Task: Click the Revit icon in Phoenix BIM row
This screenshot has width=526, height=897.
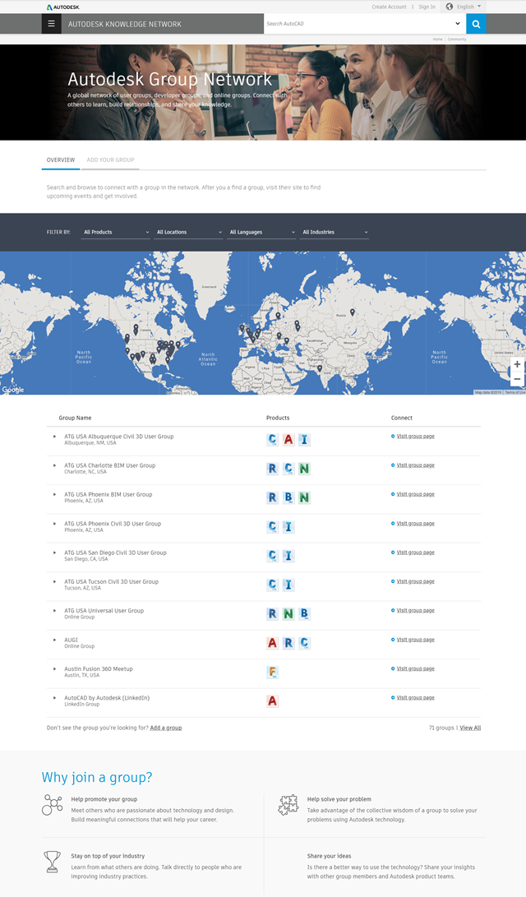Action: click(272, 497)
